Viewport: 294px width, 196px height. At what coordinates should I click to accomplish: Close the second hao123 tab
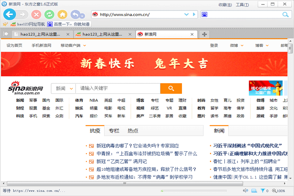click(x=130, y=34)
